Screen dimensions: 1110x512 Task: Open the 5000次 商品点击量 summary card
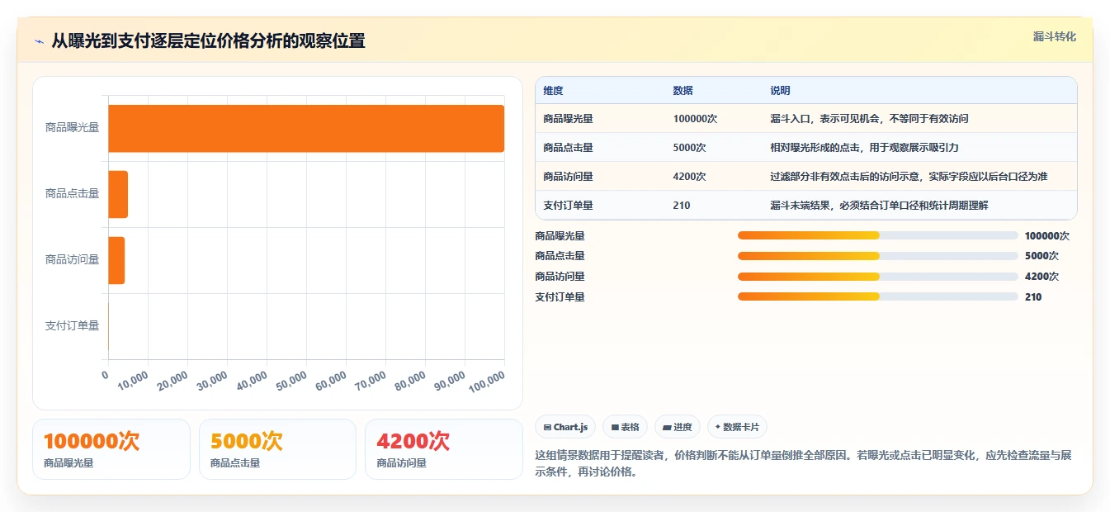coord(277,449)
